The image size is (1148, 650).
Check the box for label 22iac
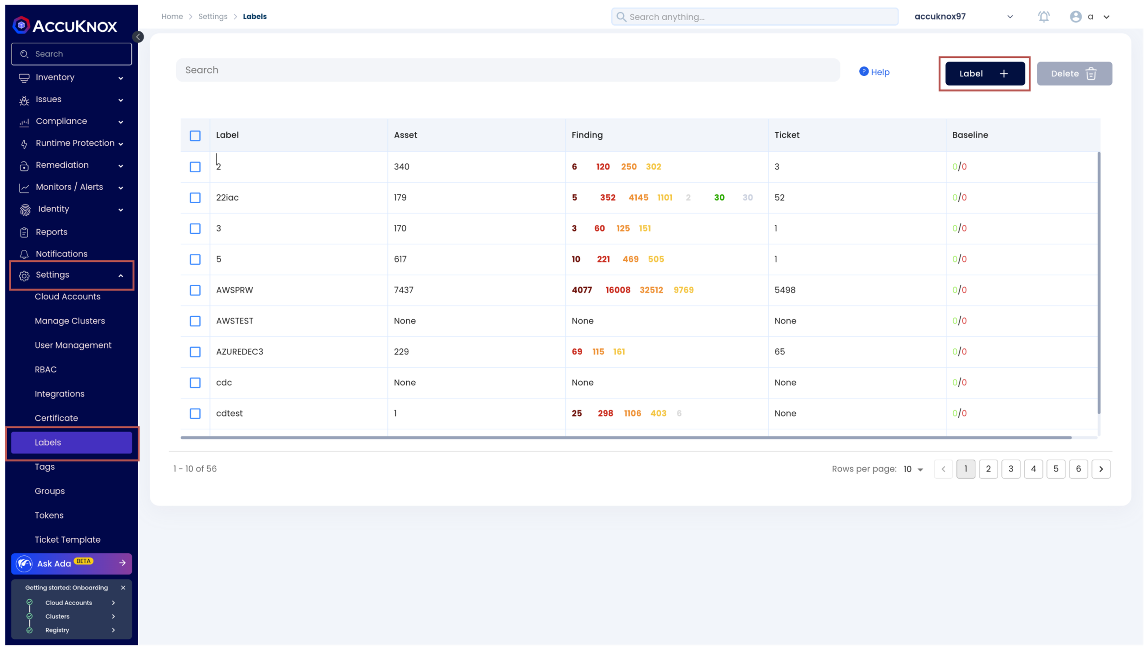195,198
